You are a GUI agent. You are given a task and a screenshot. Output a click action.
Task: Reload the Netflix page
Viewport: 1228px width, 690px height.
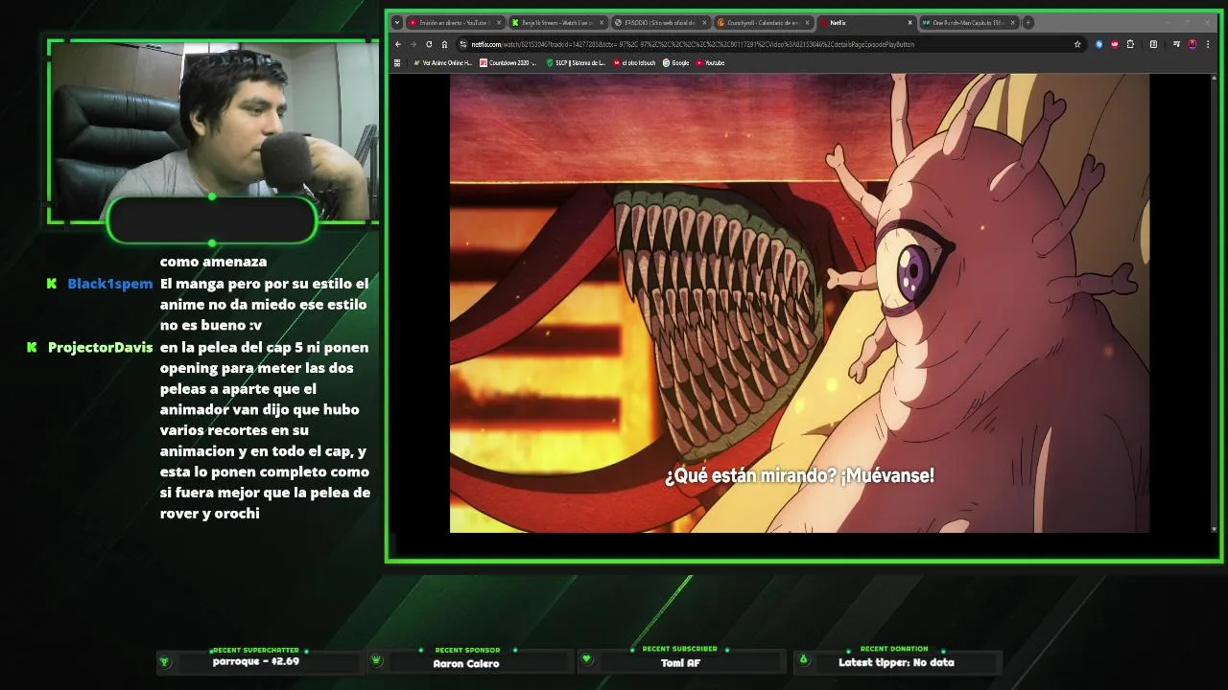(x=429, y=44)
